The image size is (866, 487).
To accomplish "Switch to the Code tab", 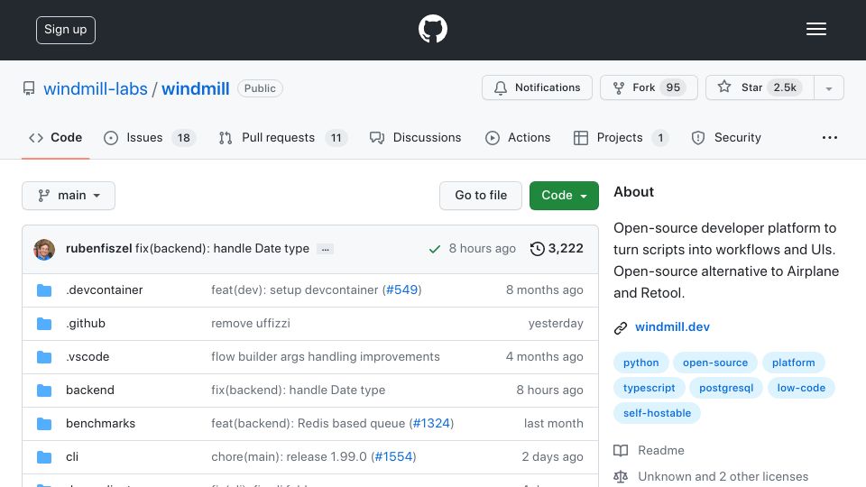I will (x=56, y=137).
